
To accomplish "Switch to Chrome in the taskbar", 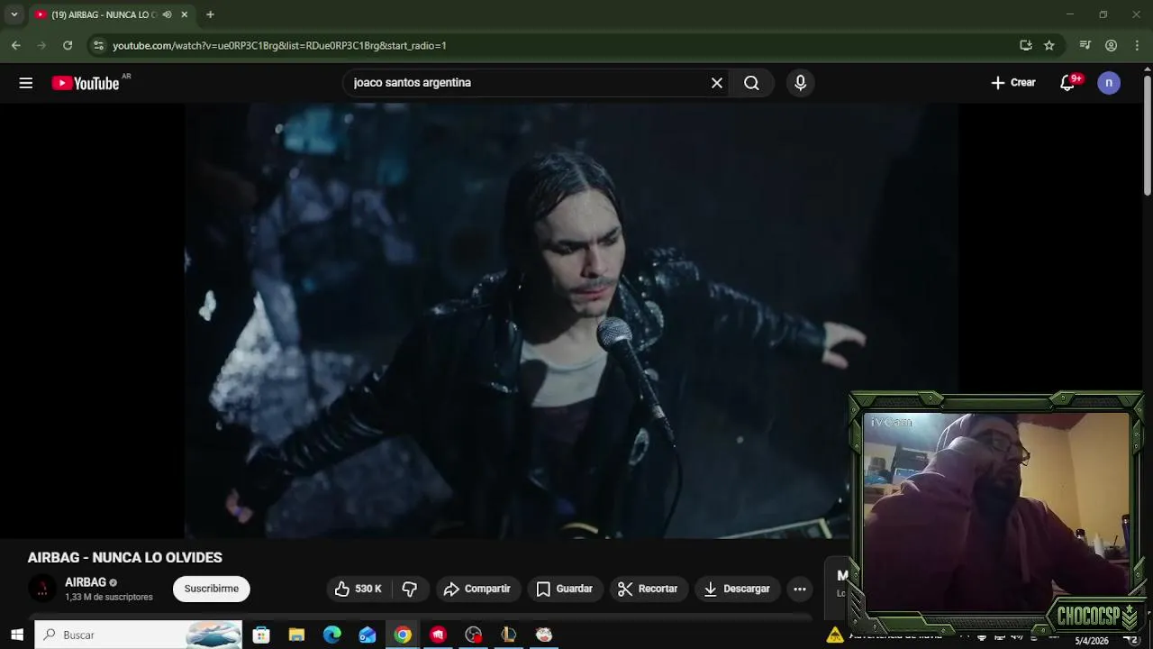I will pos(403,635).
